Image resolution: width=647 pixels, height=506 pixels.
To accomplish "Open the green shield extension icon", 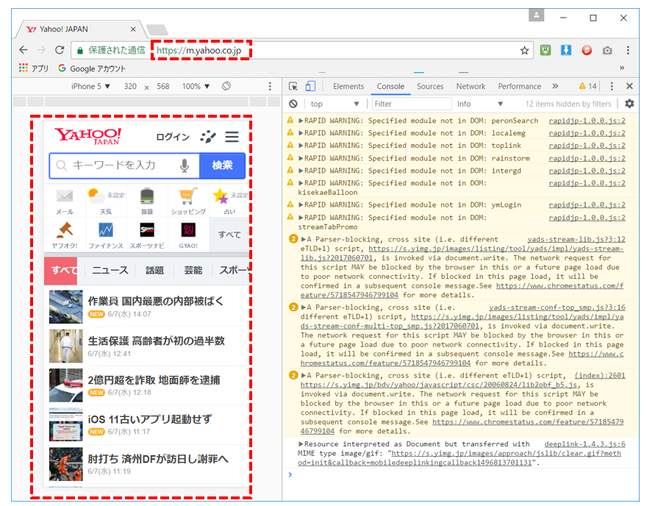I will 546,50.
